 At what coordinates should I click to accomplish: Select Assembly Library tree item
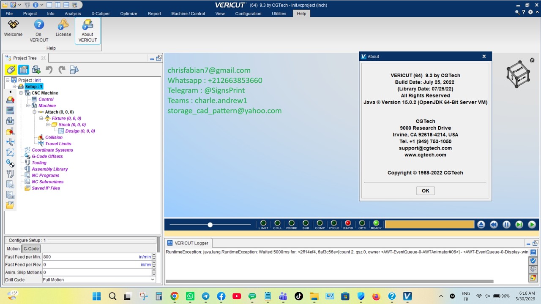click(x=50, y=169)
